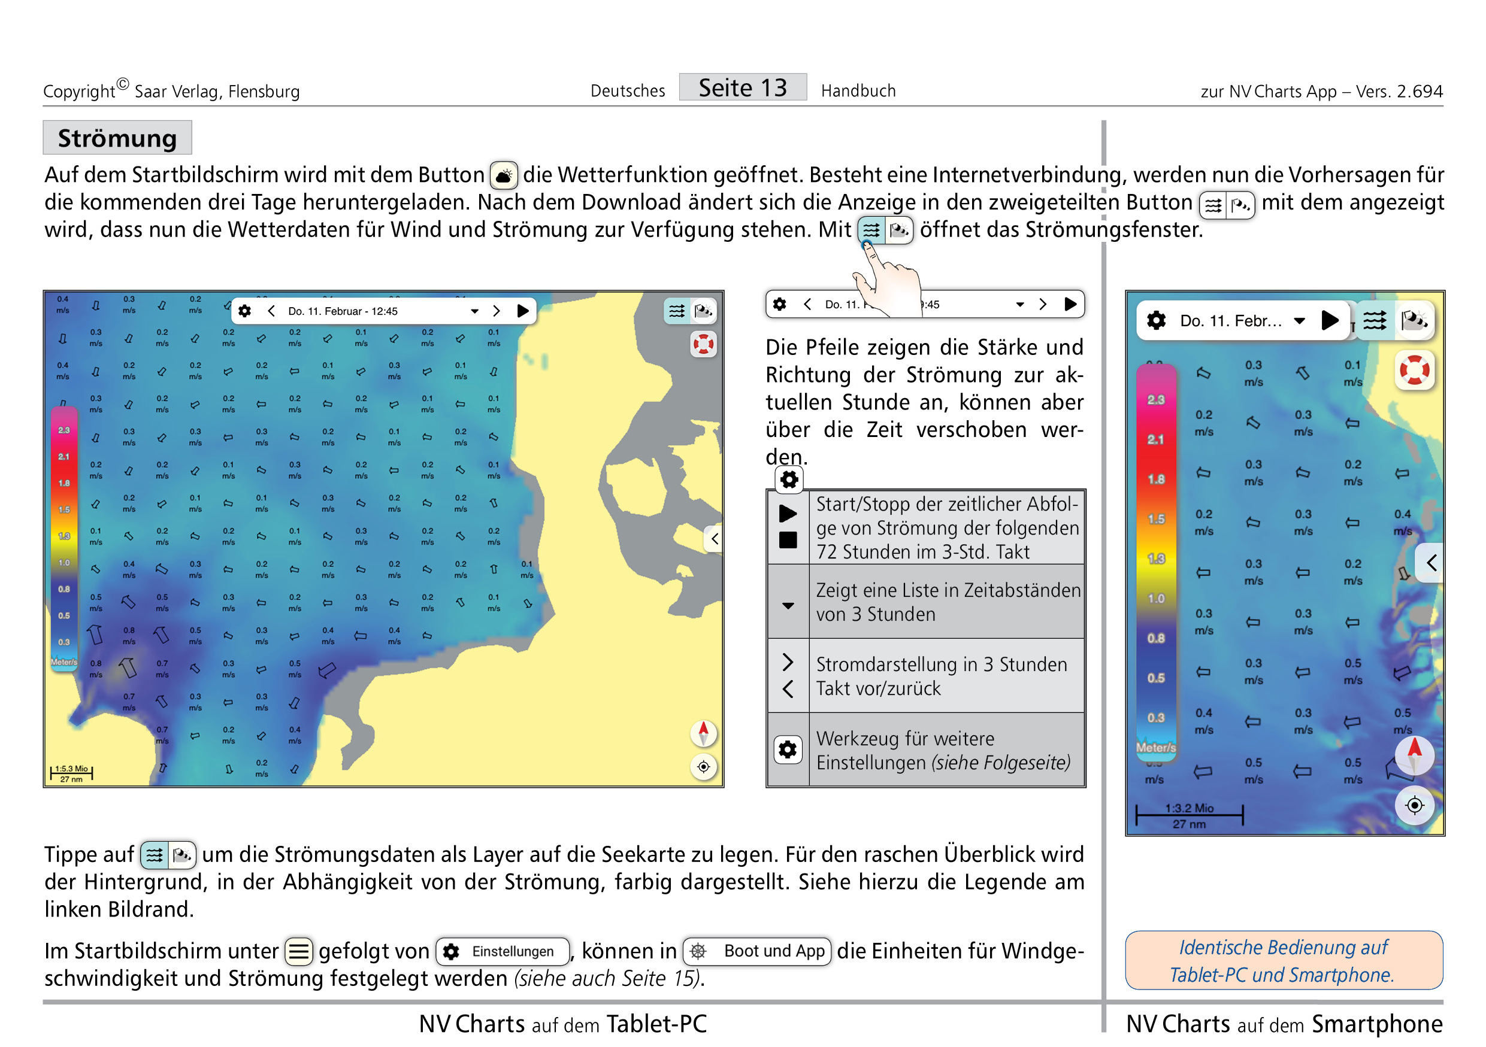Screen dimensions: 1486x1047
Task: Step to next time on tablet map
Action: coord(497,311)
